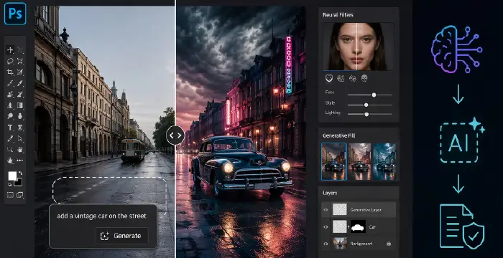503x258 pixels.
Task: Click the Photoshop Ps logo
Action: [15, 14]
